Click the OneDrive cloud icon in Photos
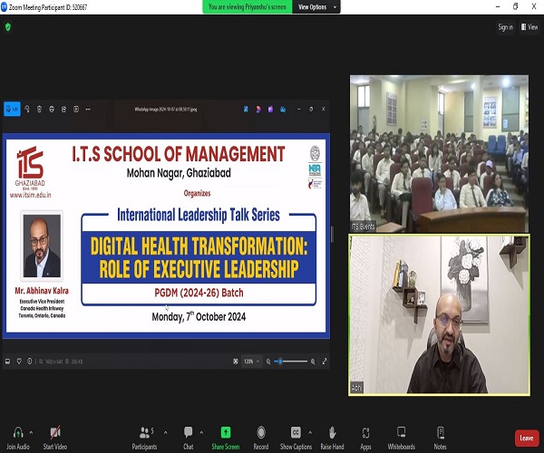This screenshot has width=544, height=453. [x=283, y=110]
